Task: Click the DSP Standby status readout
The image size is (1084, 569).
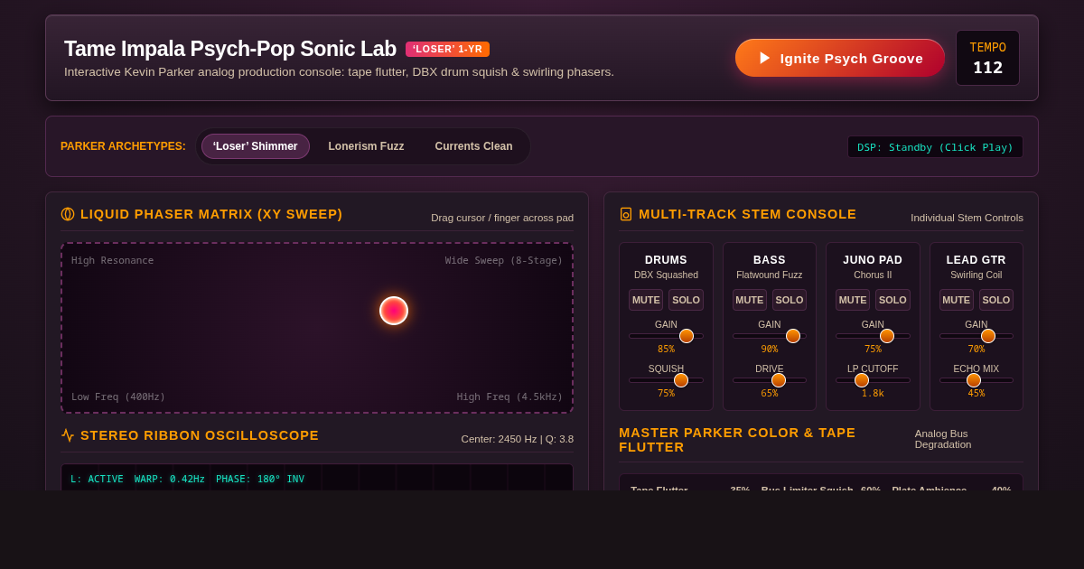Action: tap(935, 147)
